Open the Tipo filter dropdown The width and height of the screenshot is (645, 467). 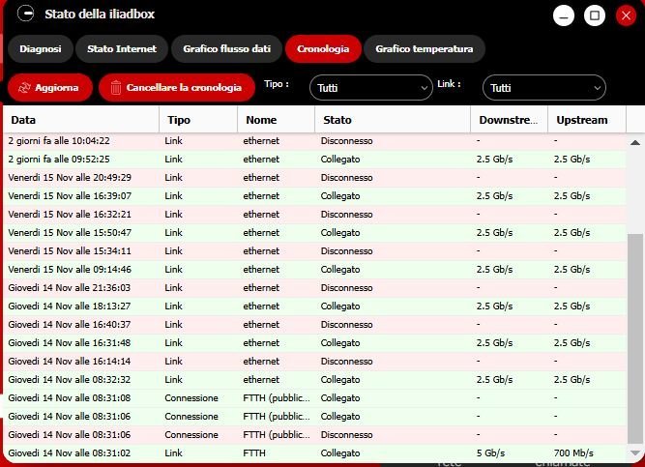(371, 88)
